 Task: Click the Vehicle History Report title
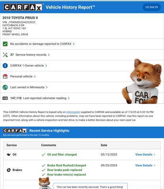[70, 7]
